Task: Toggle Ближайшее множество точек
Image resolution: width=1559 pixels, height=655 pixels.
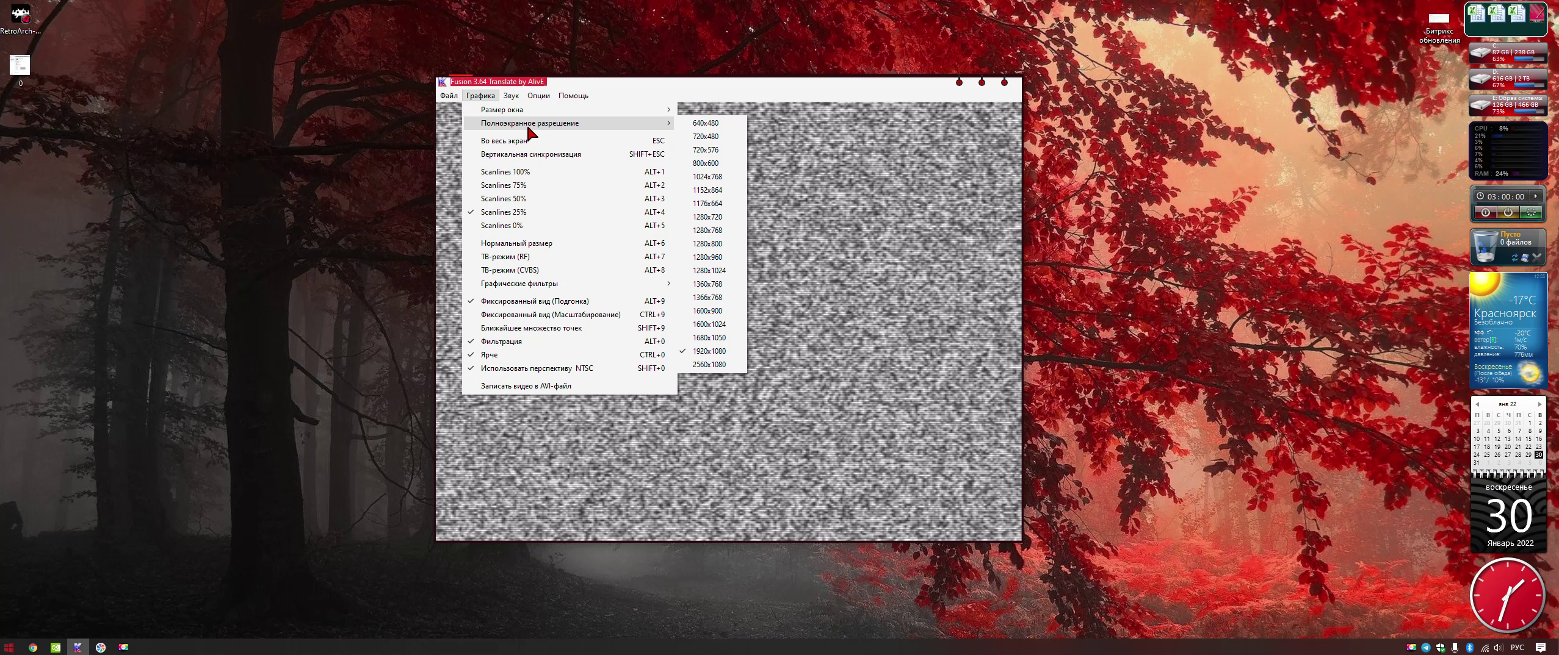Action: [570, 328]
